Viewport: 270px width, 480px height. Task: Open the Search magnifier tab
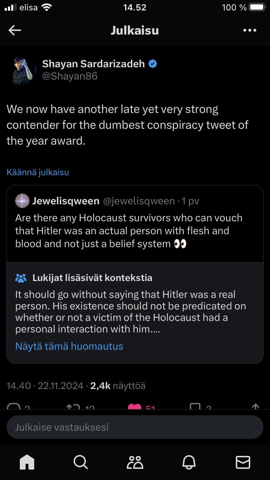[x=81, y=462]
